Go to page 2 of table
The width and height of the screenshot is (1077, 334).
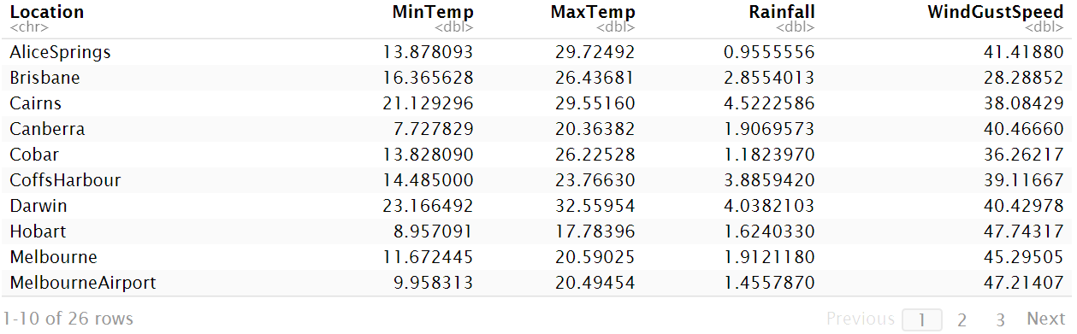click(x=962, y=319)
